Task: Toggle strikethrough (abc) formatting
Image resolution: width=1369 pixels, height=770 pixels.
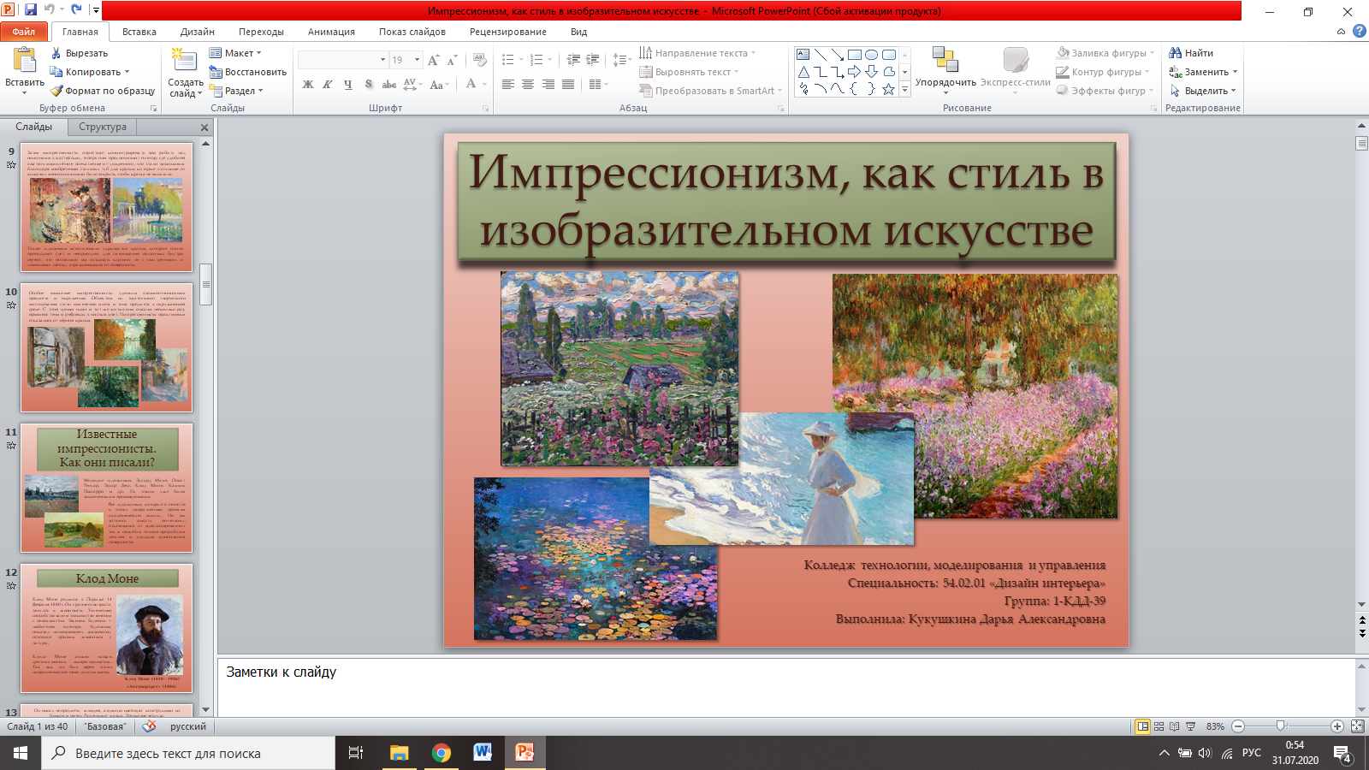Action: [388, 84]
